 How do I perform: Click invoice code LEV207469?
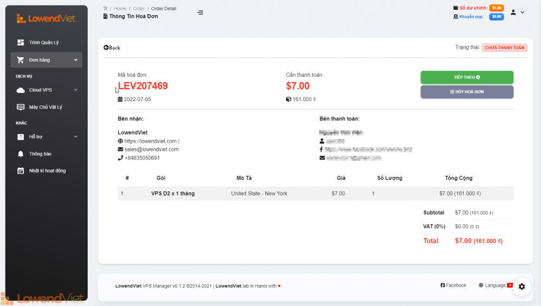(x=143, y=86)
